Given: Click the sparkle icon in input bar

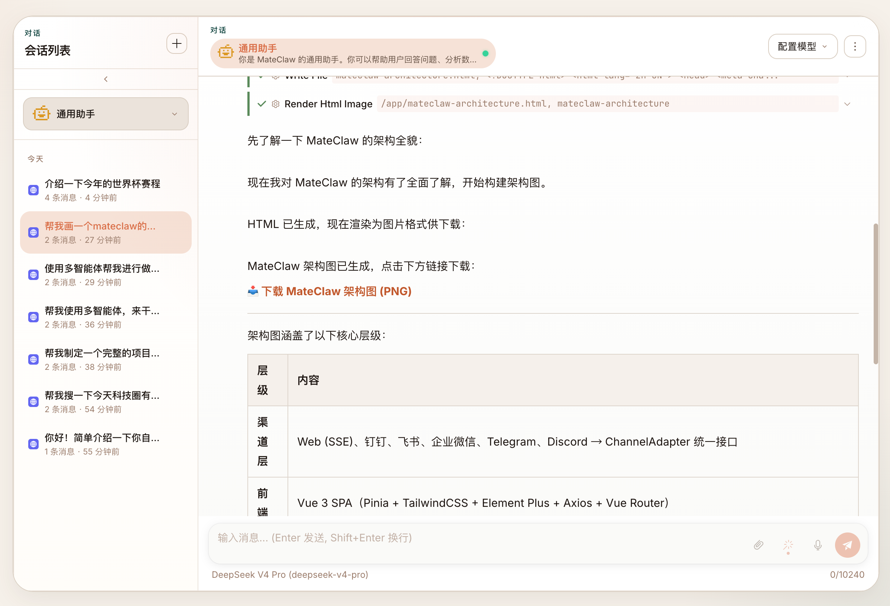Looking at the screenshot, I should tap(788, 545).
